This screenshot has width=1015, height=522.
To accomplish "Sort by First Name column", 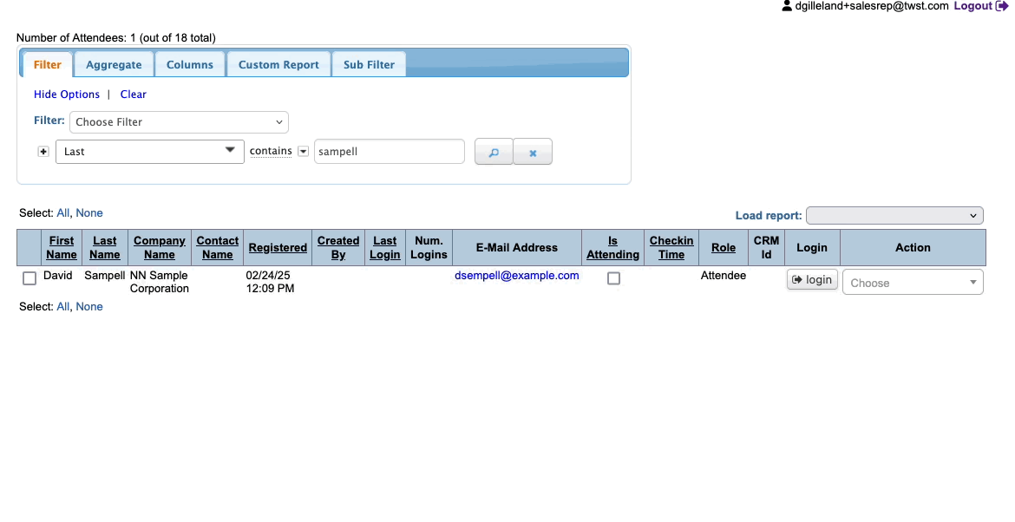I will point(62,248).
